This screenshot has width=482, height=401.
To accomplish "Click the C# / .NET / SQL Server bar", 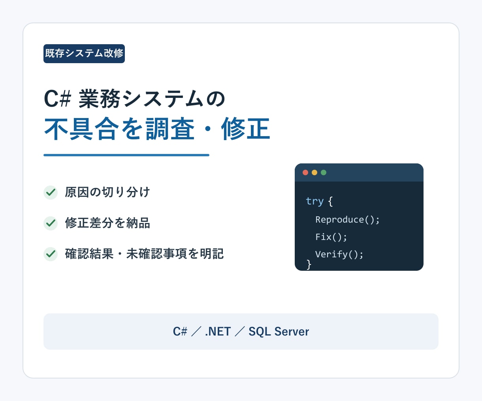I will pyautogui.click(x=241, y=332).
